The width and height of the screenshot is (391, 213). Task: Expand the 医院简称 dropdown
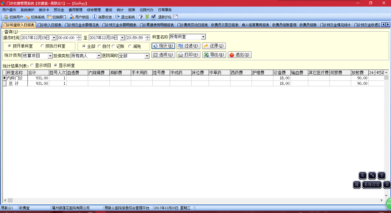(147, 56)
